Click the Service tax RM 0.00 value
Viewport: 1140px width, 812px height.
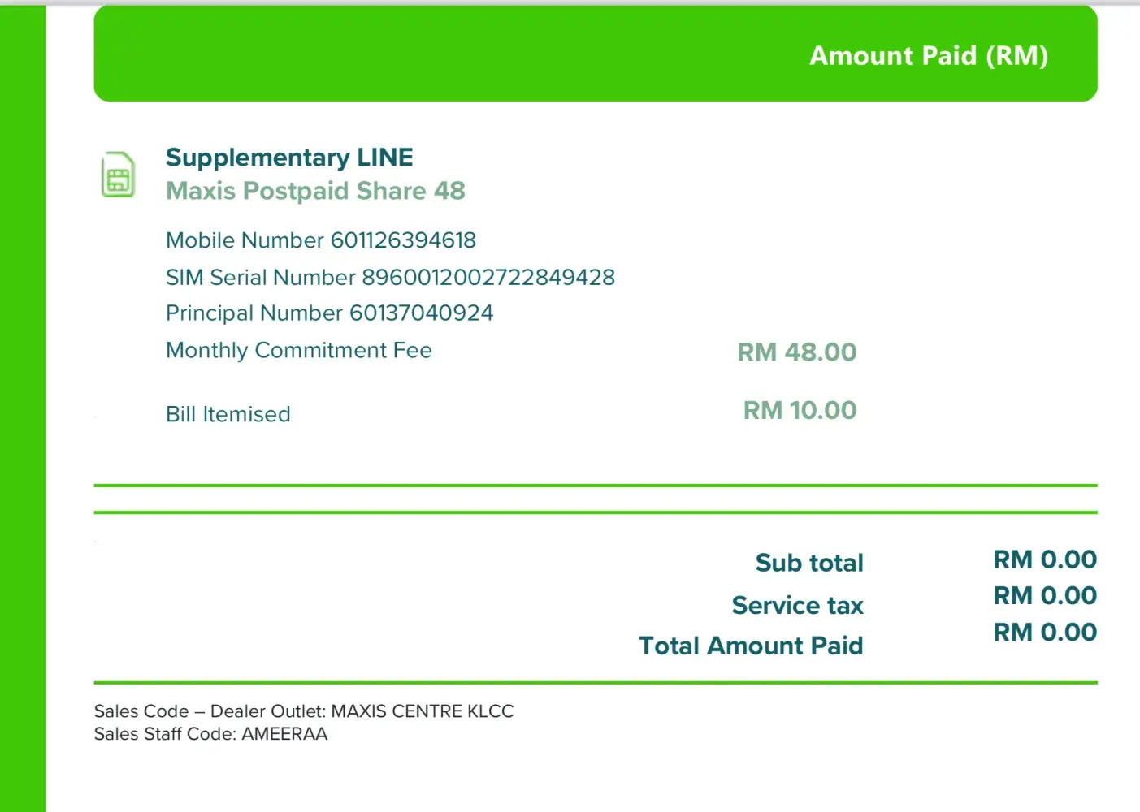pos(1045,596)
